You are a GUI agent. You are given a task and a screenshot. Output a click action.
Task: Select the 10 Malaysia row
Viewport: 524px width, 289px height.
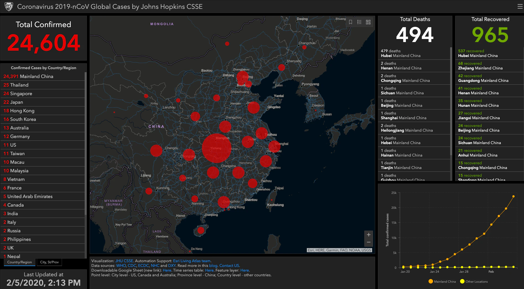(x=43, y=171)
